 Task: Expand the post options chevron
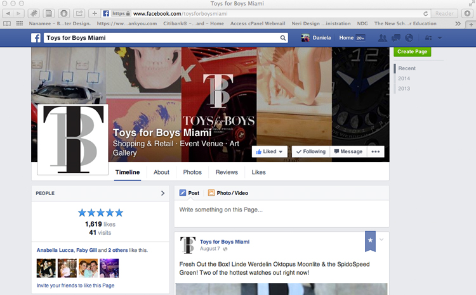[x=381, y=239]
